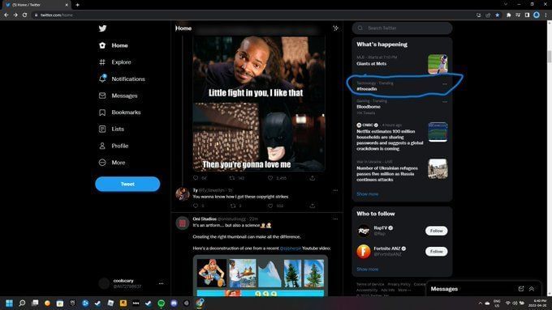Click the new message icon in Messages drawer

point(520,289)
